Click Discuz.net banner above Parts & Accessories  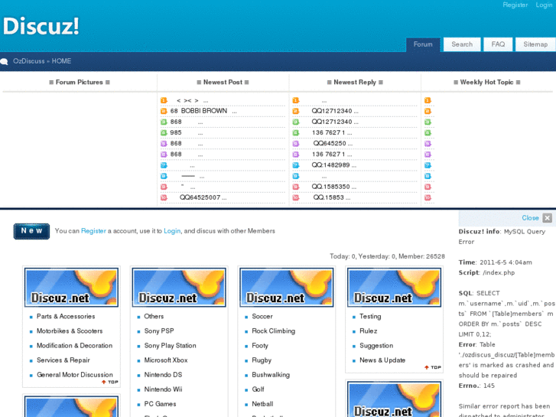71,287
